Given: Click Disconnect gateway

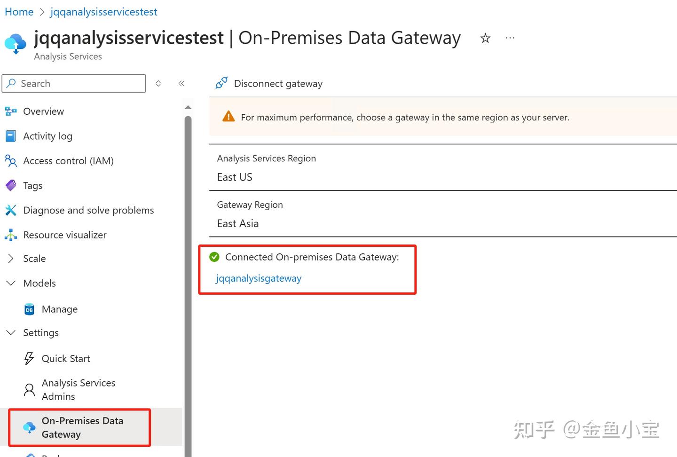Looking at the screenshot, I should tap(278, 83).
